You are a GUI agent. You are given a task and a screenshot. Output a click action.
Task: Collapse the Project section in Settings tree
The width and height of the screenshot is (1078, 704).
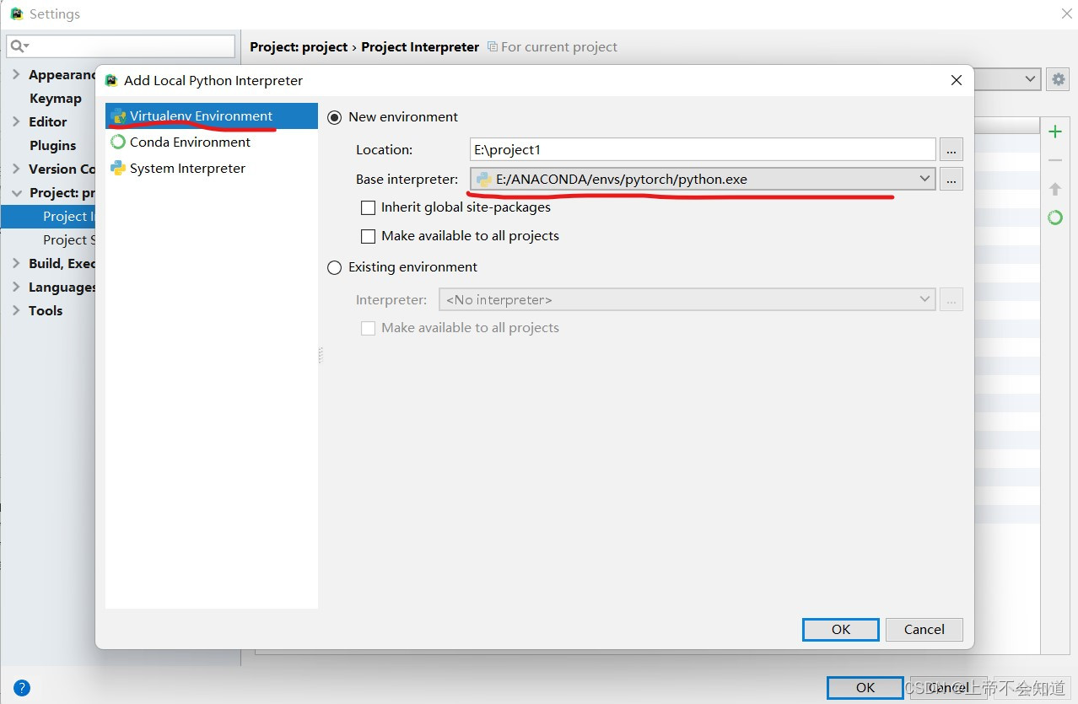tap(16, 192)
